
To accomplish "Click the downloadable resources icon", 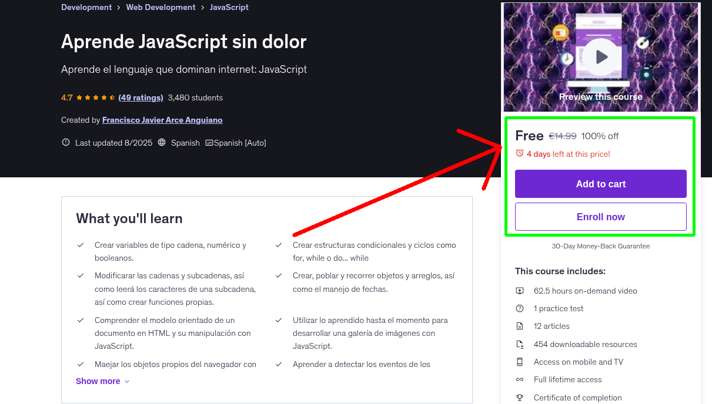I will [x=520, y=344].
